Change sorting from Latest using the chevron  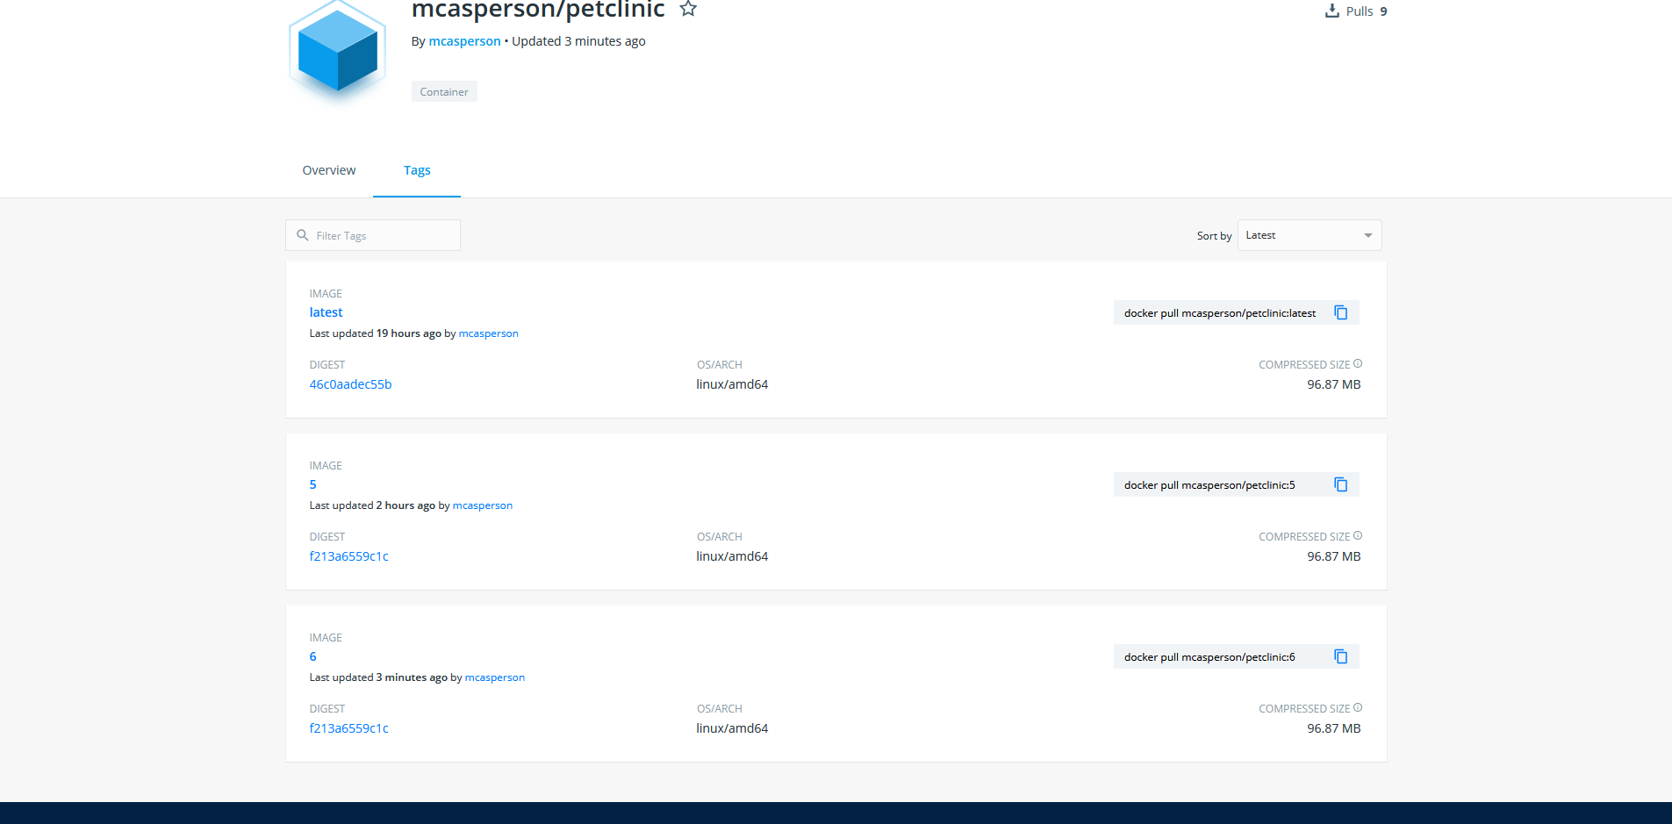pos(1367,234)
